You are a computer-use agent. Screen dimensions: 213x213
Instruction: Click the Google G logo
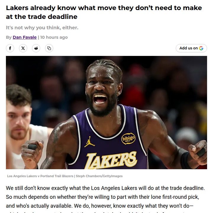(x=201, y=48)
